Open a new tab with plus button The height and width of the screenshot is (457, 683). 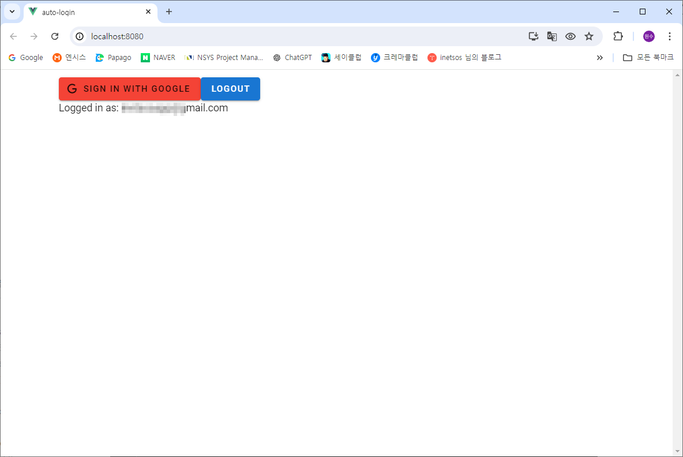(169, 12)
